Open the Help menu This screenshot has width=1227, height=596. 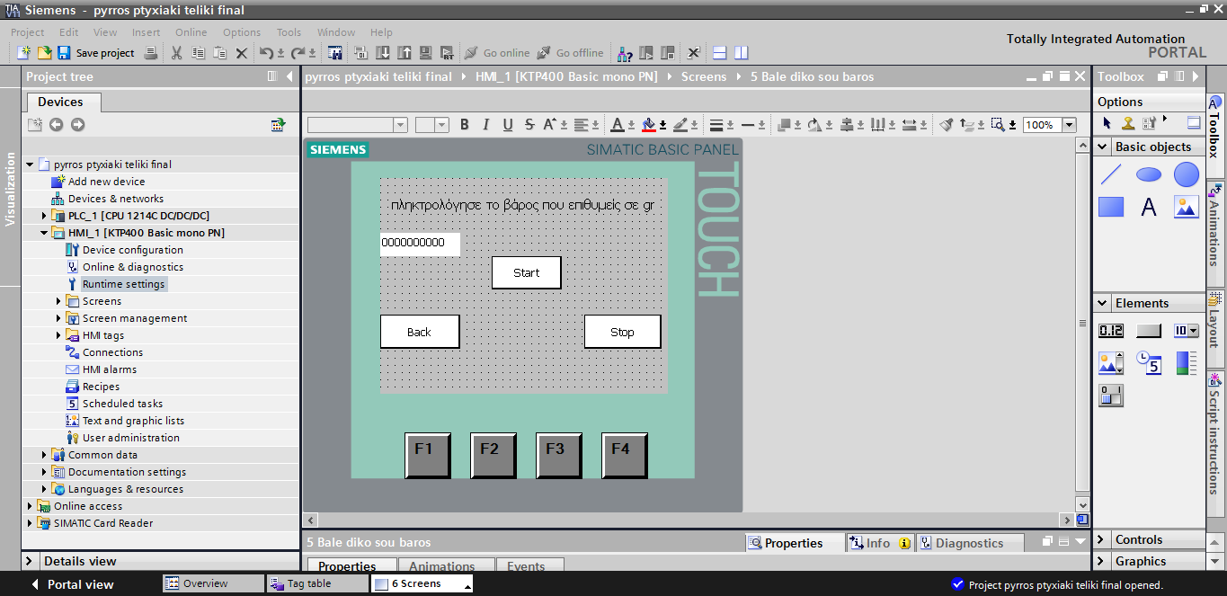click(x=381, y=32)
